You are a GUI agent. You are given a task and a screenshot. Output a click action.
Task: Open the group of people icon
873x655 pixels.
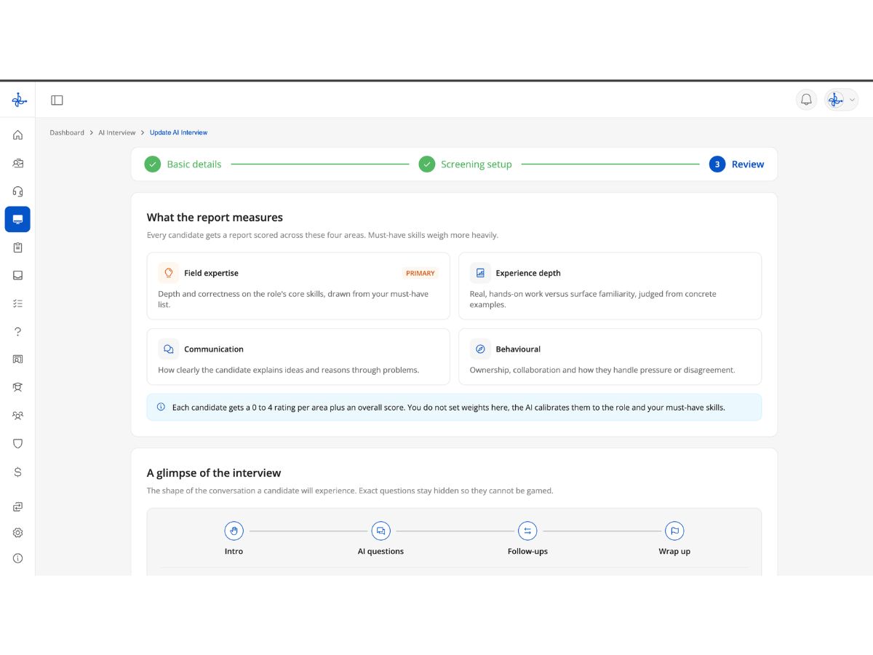[17, 416]
